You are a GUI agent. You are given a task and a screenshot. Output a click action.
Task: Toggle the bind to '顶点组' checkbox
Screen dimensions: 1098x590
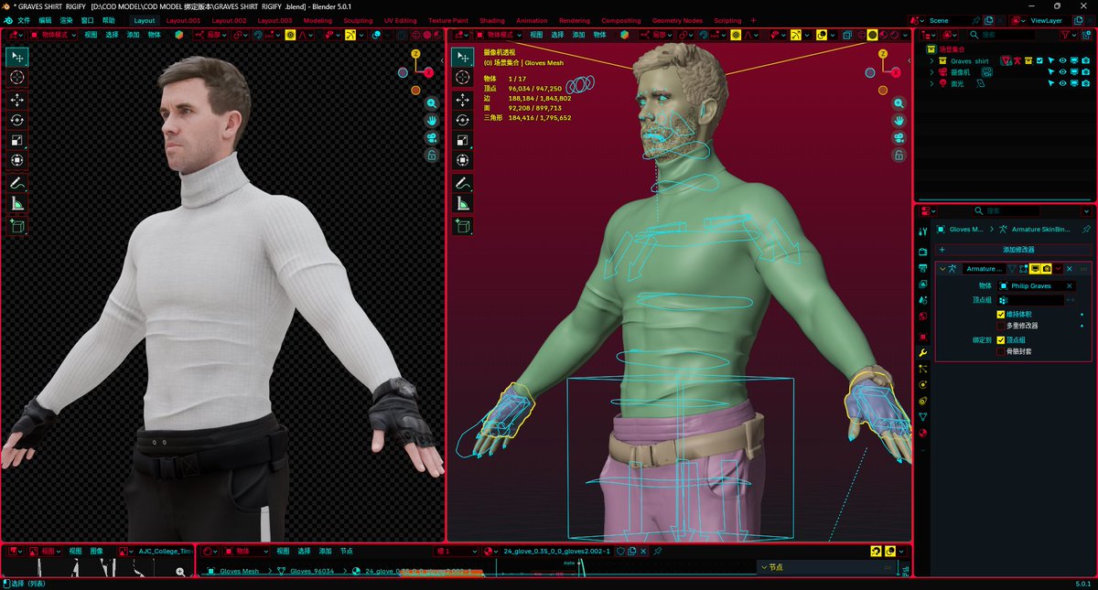pyautogui.click(x=1001, y=340)
